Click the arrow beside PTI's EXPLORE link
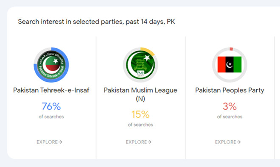This screenshot has height=167, width=280. pos(60,142)
